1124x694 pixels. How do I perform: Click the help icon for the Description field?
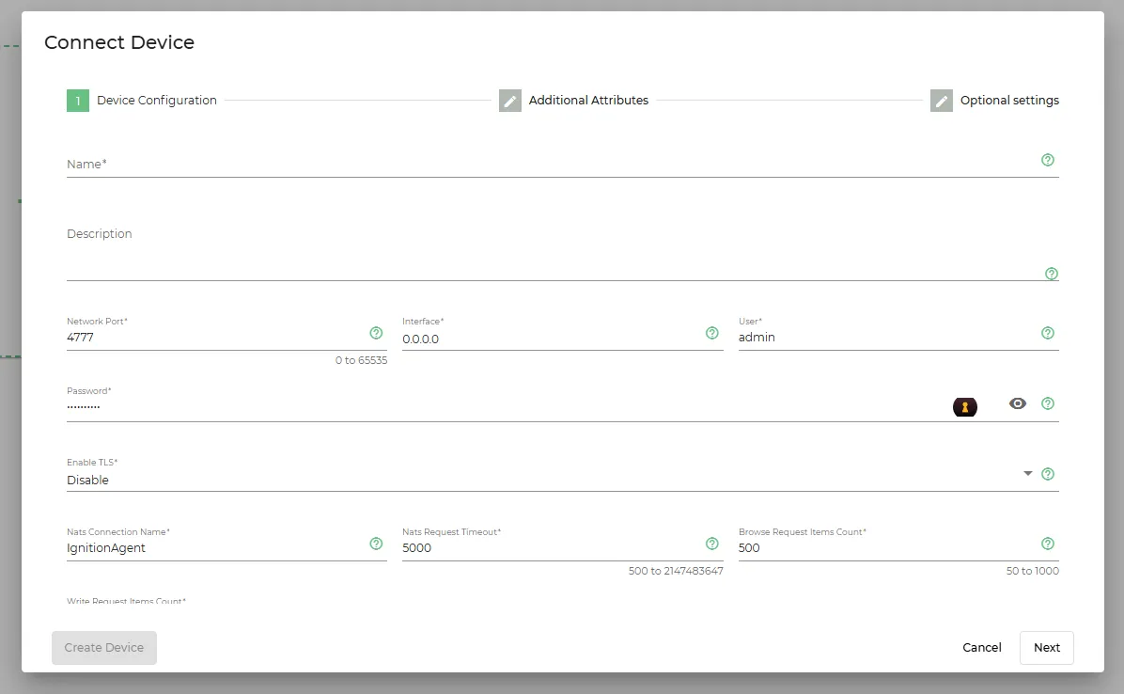(1051, 274)
